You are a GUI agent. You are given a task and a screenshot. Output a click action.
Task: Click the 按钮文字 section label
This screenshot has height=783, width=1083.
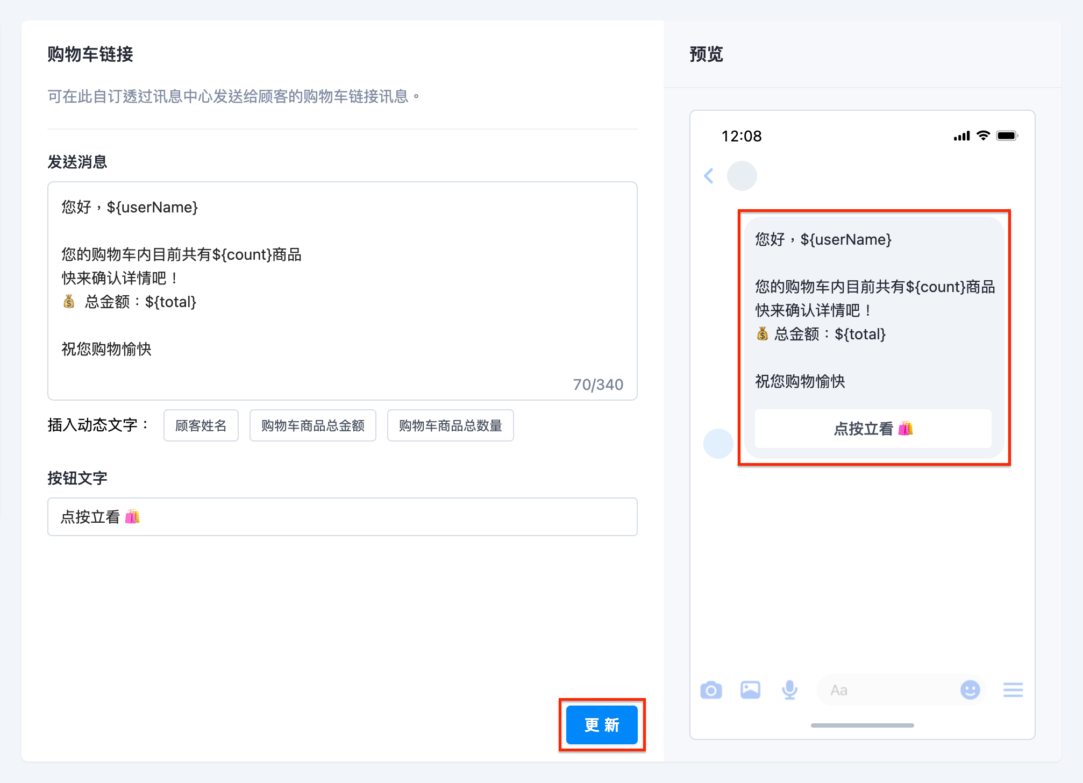pyautogui.click(x=77, y=478)
